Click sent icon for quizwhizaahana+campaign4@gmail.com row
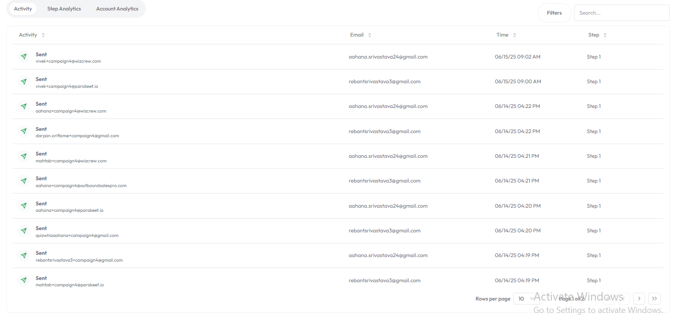The width and height of the screenshot is (683, 317). (x=24, y=231)
